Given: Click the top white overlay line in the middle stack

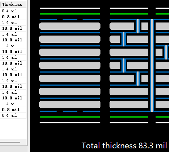Looking at the screenshot, I should pos(129,8).
